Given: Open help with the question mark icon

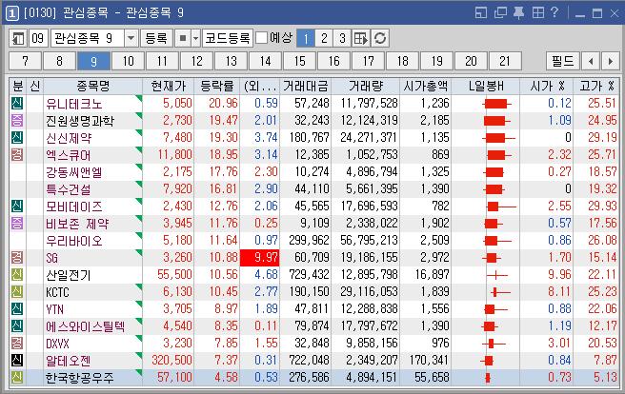Looking at the screenshot, I should click(x=554, y=12).
